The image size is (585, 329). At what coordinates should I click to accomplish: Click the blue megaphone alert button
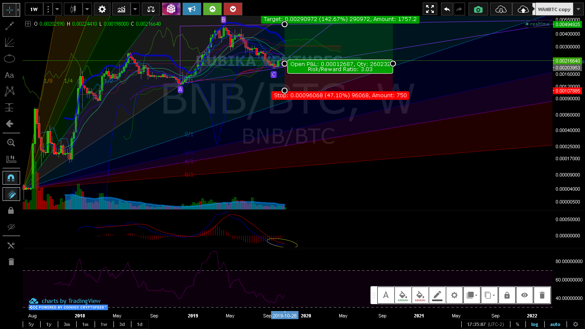click(x=192, y=9)
